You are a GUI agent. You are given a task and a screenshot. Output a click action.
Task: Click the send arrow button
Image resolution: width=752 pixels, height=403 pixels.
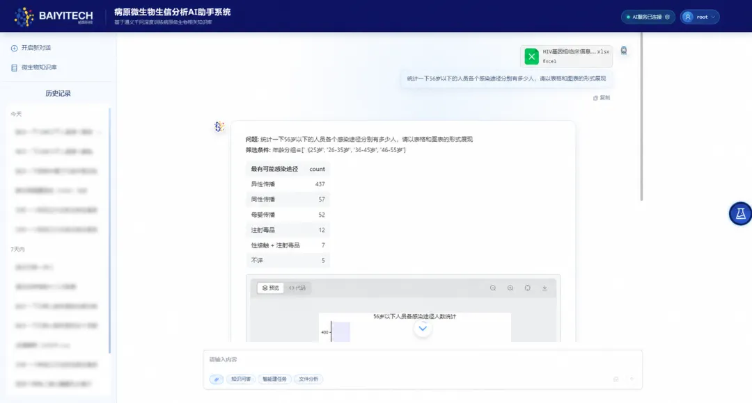(632, 379)
